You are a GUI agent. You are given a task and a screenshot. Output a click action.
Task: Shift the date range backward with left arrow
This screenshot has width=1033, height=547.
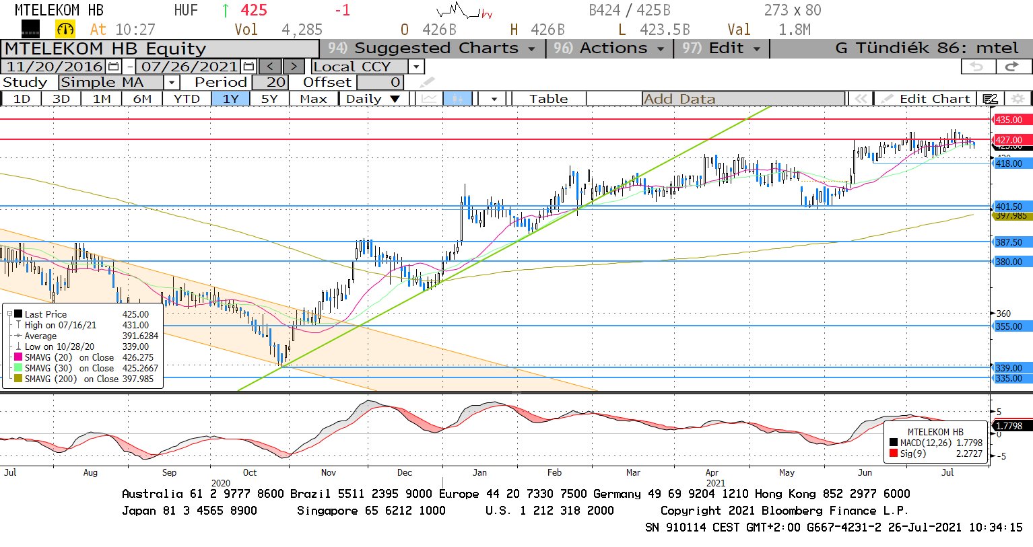270,67
